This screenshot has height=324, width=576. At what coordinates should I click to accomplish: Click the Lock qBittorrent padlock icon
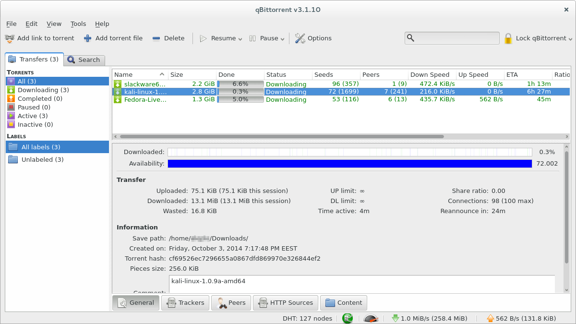508,38
